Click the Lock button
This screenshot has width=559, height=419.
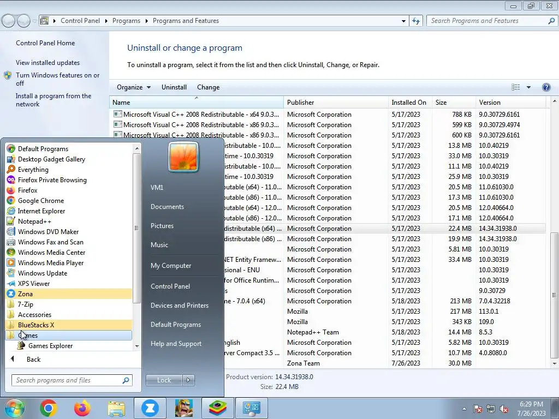pos(164,380)
